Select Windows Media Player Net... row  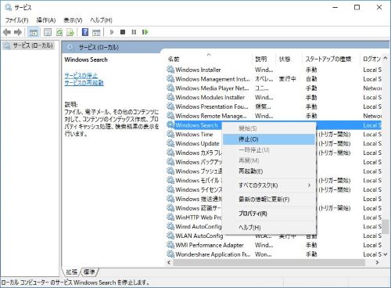[x=274, y=88]
